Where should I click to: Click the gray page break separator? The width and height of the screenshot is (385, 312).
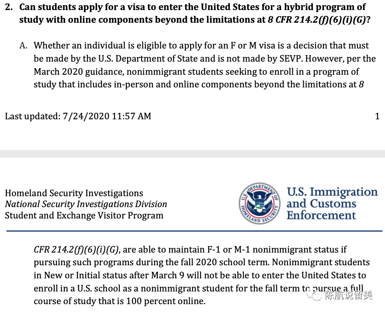192,154
